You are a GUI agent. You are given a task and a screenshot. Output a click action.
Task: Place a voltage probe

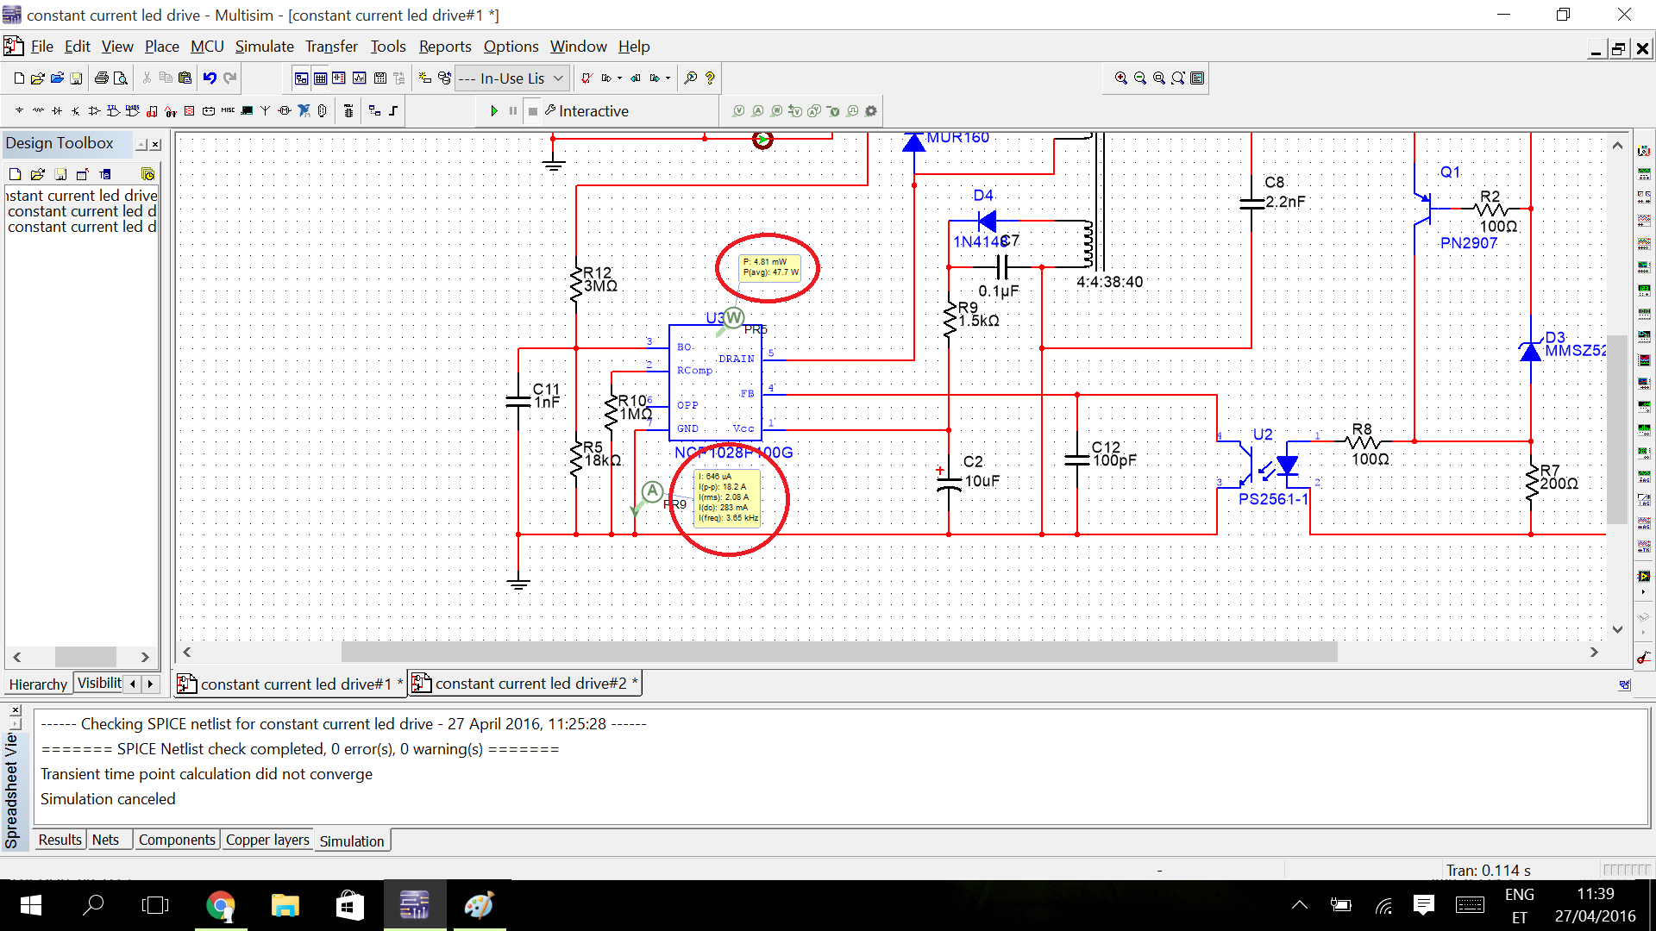click(x=738, y=111)
